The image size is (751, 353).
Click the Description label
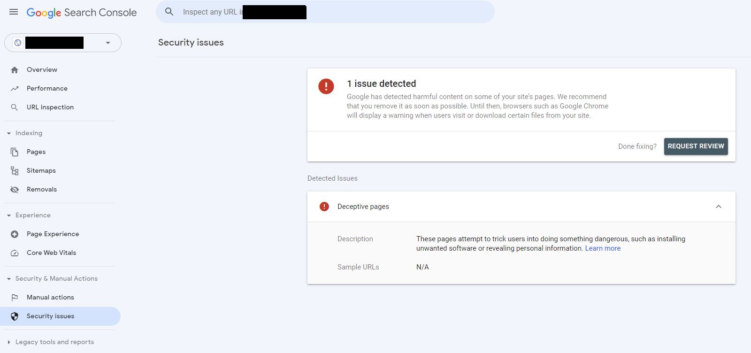click(355, 239)
